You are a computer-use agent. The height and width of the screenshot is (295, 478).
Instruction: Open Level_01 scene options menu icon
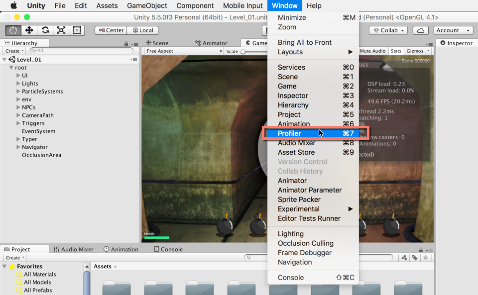(133, 59)
